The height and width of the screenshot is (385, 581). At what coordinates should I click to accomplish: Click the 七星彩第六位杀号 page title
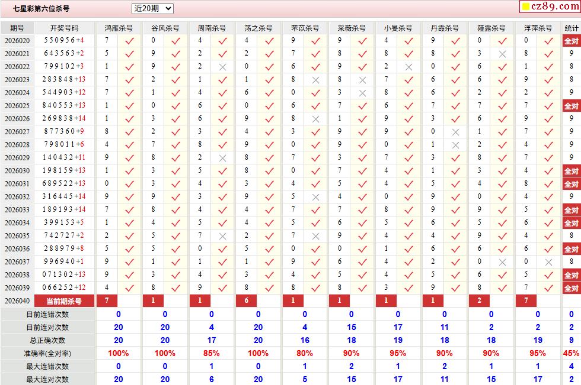(x=41, y=8)
